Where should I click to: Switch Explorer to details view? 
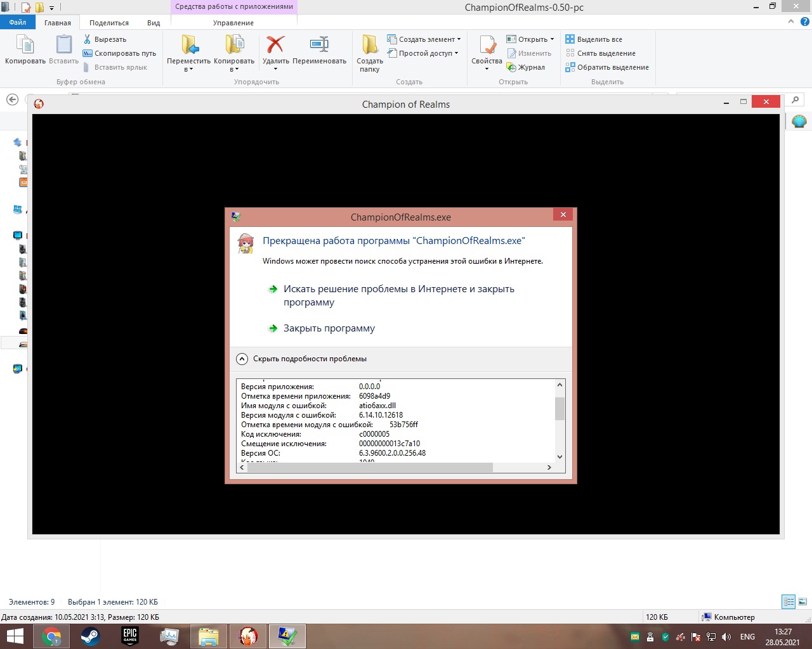click(789, 602)
